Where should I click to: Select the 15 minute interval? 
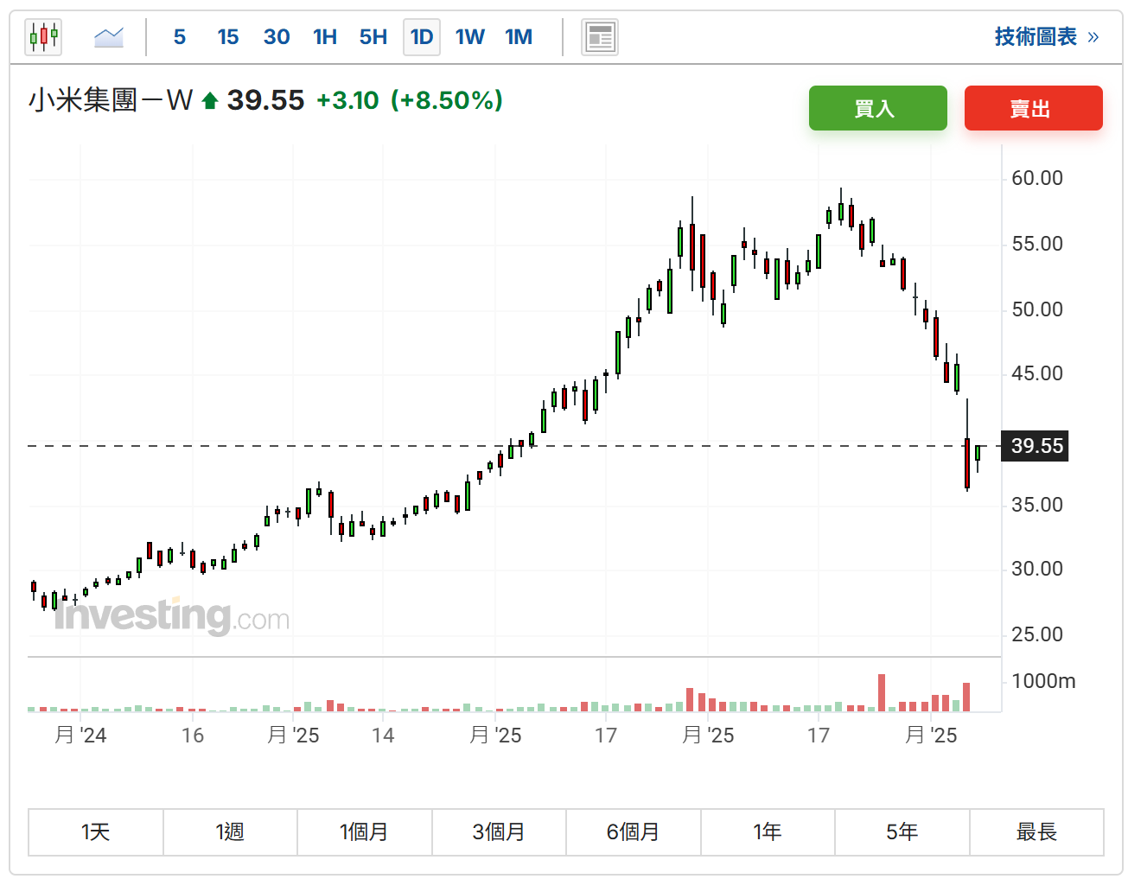(x=228, y=37)
